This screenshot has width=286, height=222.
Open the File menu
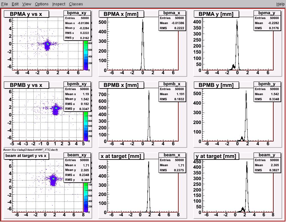pos(4,4)
